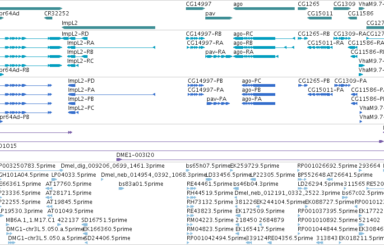
Task: Select the CG14997-PA protein label
Action: 206,90
